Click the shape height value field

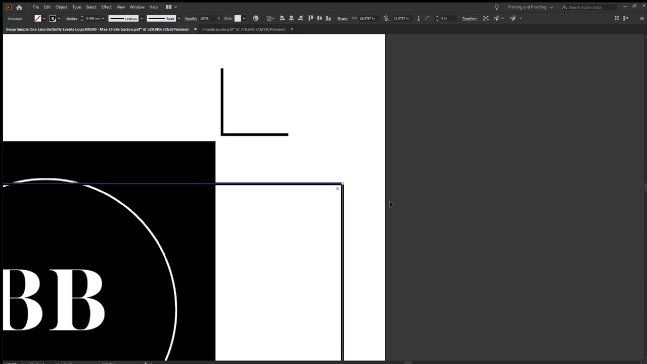(403, 19)
